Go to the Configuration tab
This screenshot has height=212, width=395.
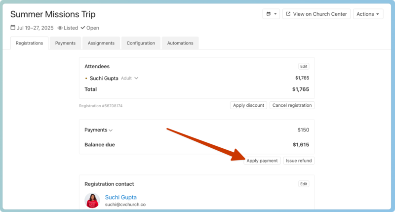(141, 43)
